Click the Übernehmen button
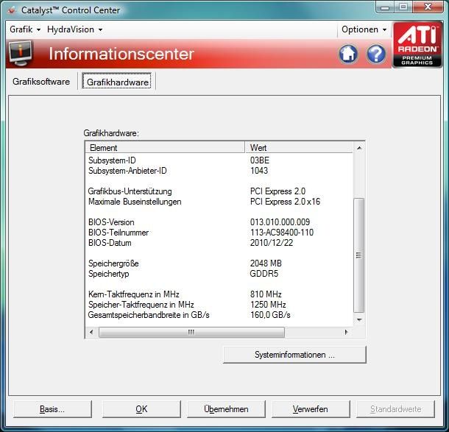 coord(226,409)
